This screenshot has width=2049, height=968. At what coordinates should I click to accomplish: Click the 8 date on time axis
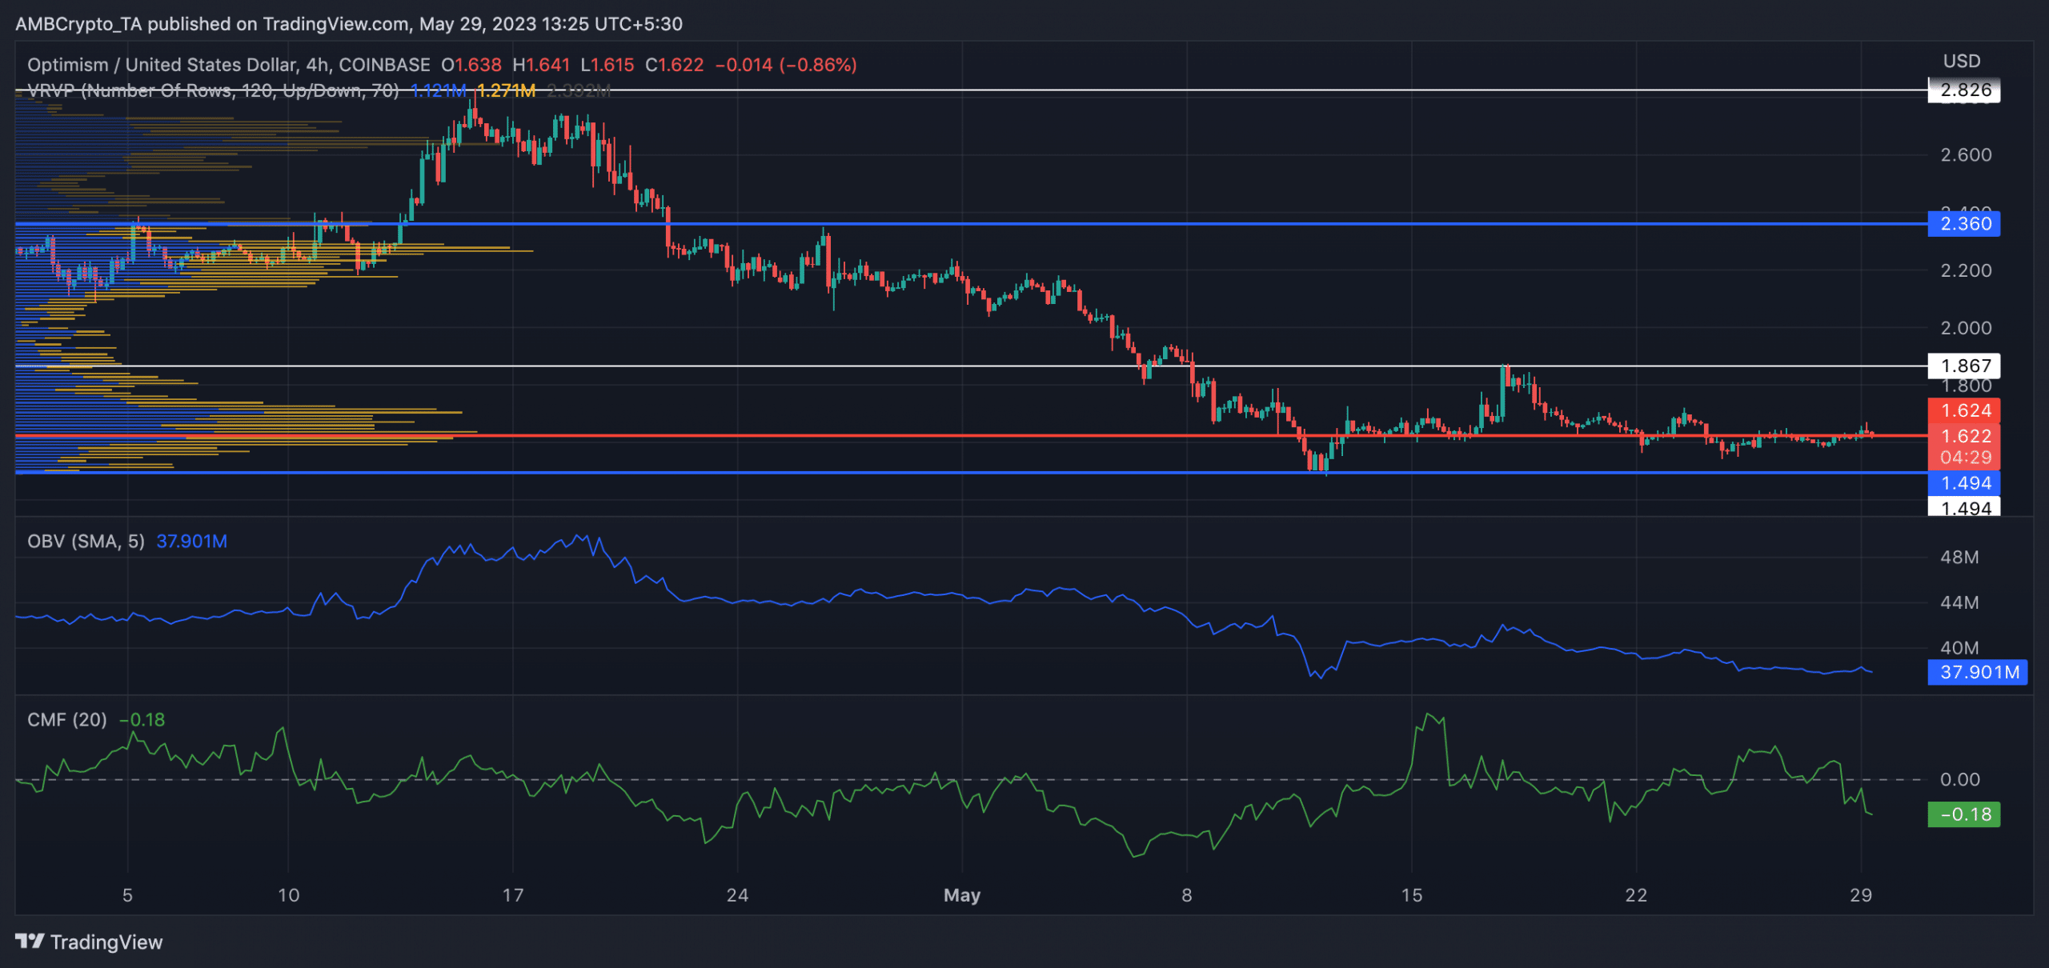1187,895
